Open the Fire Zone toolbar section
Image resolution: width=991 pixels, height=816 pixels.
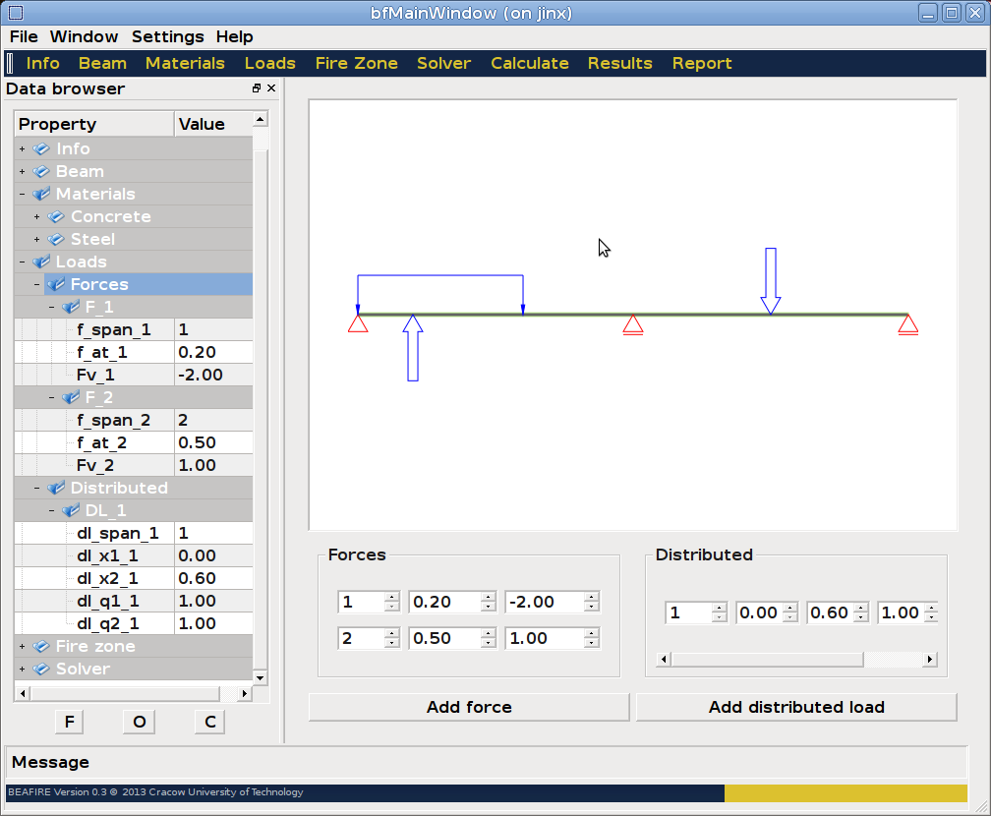[x=356, y=63]
